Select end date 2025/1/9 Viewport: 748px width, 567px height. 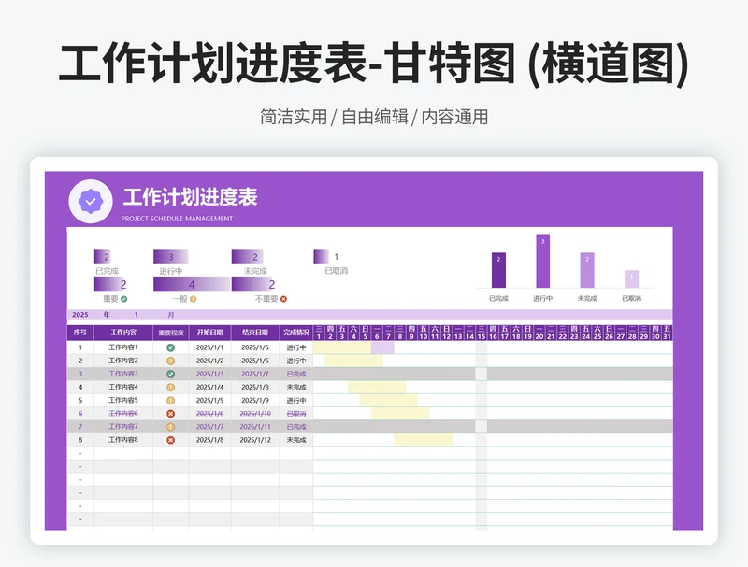coord(255,400)
